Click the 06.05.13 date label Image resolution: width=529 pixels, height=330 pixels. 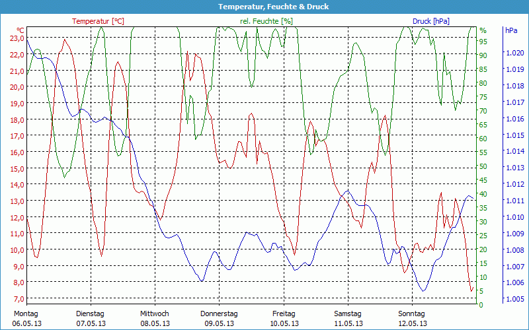point(26,323)
